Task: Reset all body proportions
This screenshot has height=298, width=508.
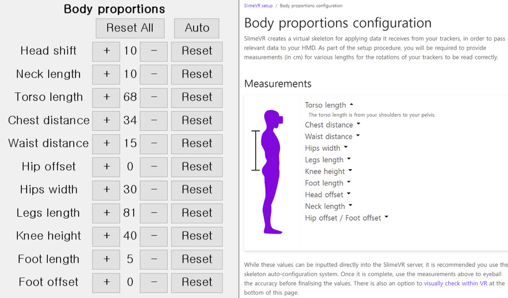Action: pos(130,28)
